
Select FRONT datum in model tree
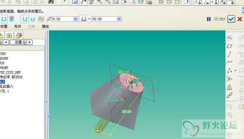pos(4,68)
